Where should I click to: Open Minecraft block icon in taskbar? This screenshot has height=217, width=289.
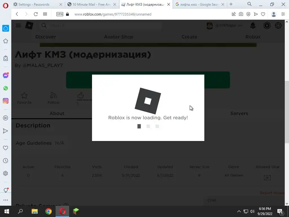tap(76, 211)
